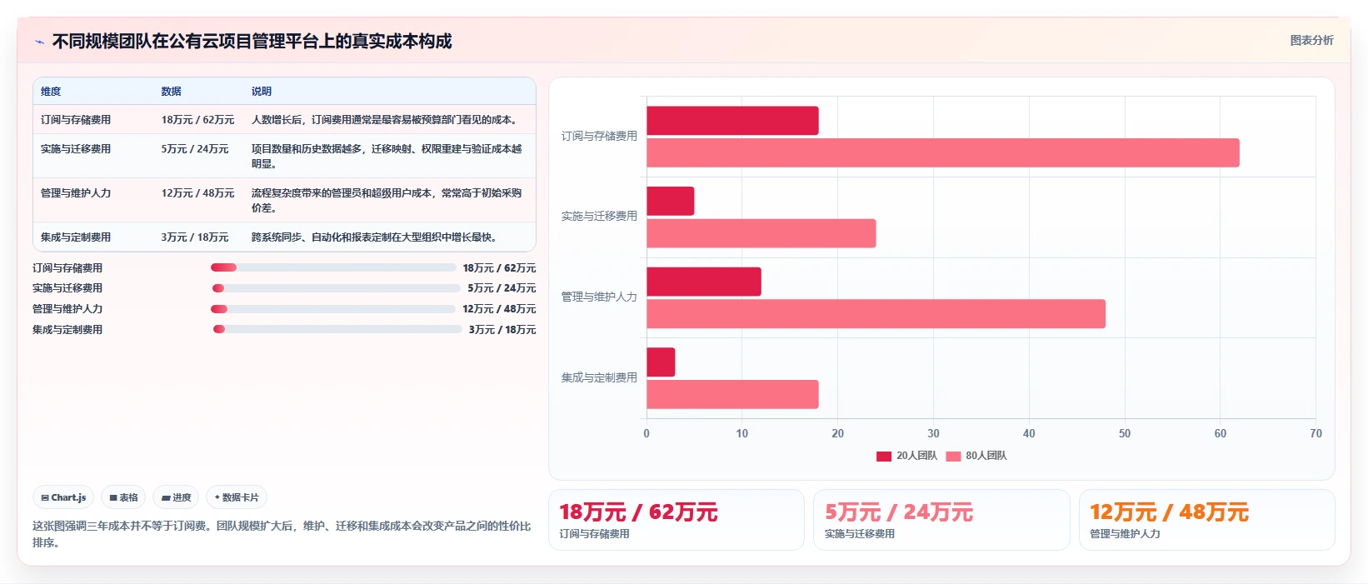Viewport: 1368px width, 584px height.
Task: Select the Chart.js tag chip
Action: (x=63, y=497)
